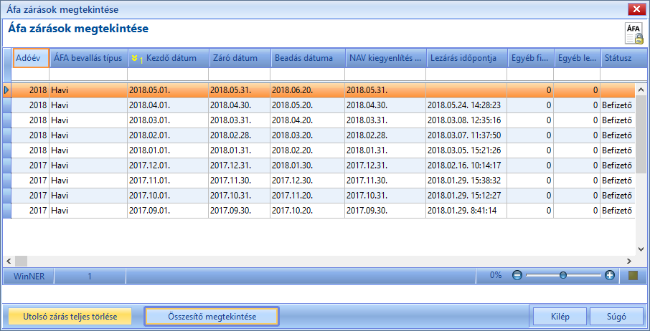Select the cell '2018.01.29. 8:41:14'
This screenshot has width=650, height=331.
point(466,210)
